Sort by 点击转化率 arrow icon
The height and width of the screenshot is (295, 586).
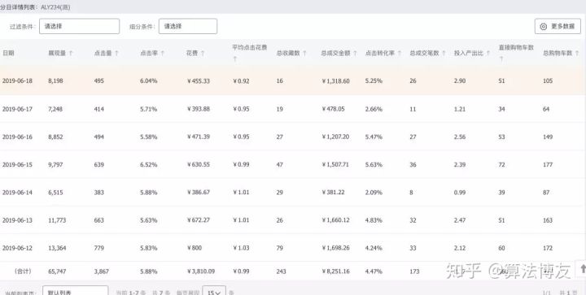pyautogui.click(x=400, y=54)
